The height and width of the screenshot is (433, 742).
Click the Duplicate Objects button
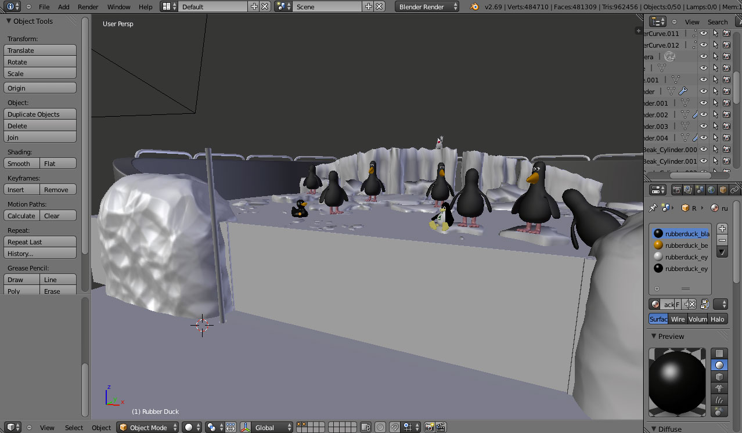point(40,114)
